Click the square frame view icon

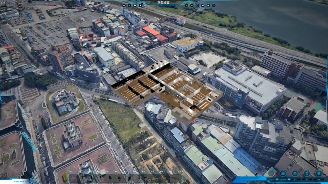(197, 5)
